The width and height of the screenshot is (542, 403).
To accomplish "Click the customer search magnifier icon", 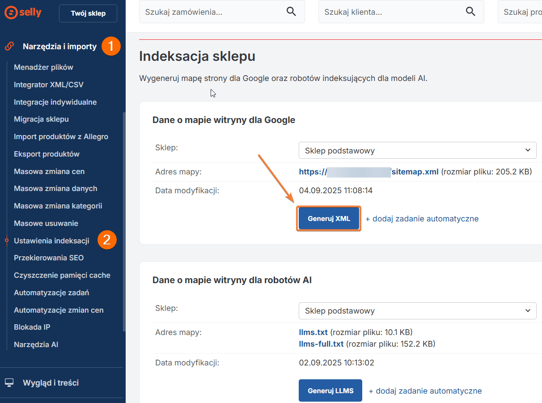I will [470, 12].
